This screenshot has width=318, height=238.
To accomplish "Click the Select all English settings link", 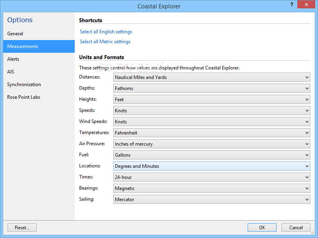I will click(x=106, y=32).
